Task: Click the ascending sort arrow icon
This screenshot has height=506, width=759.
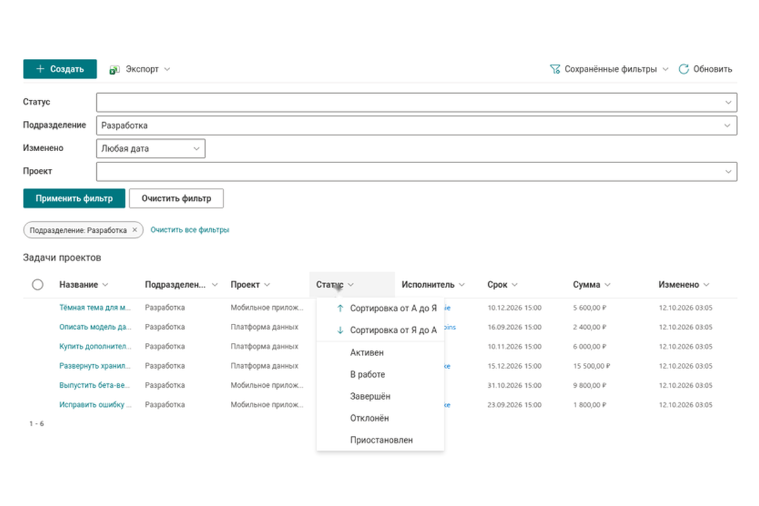Action: (340, 309)
